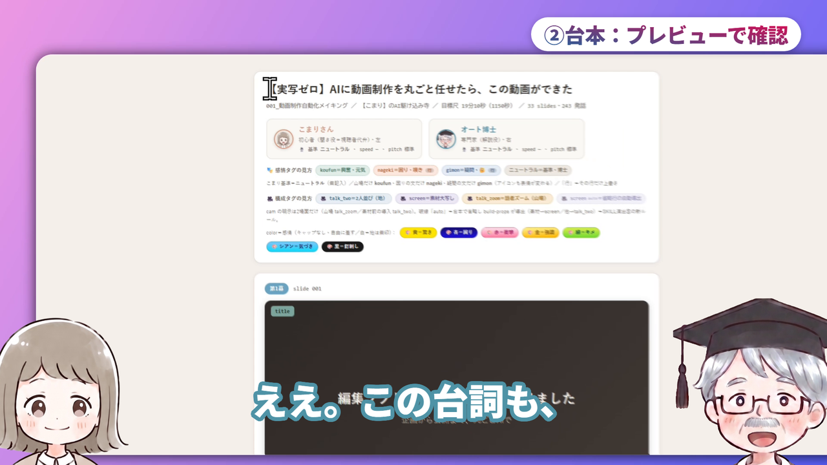Viewport: 827px width, 465px height.
Task: Click the '②台本:プレビューで確認' caption badge
Action: pyautogui.click(x=666, y=34)
